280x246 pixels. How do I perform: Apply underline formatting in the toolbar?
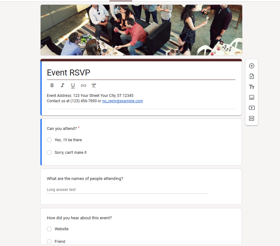click(x=73, y=85)
